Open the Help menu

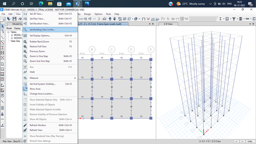coord(117,14)
